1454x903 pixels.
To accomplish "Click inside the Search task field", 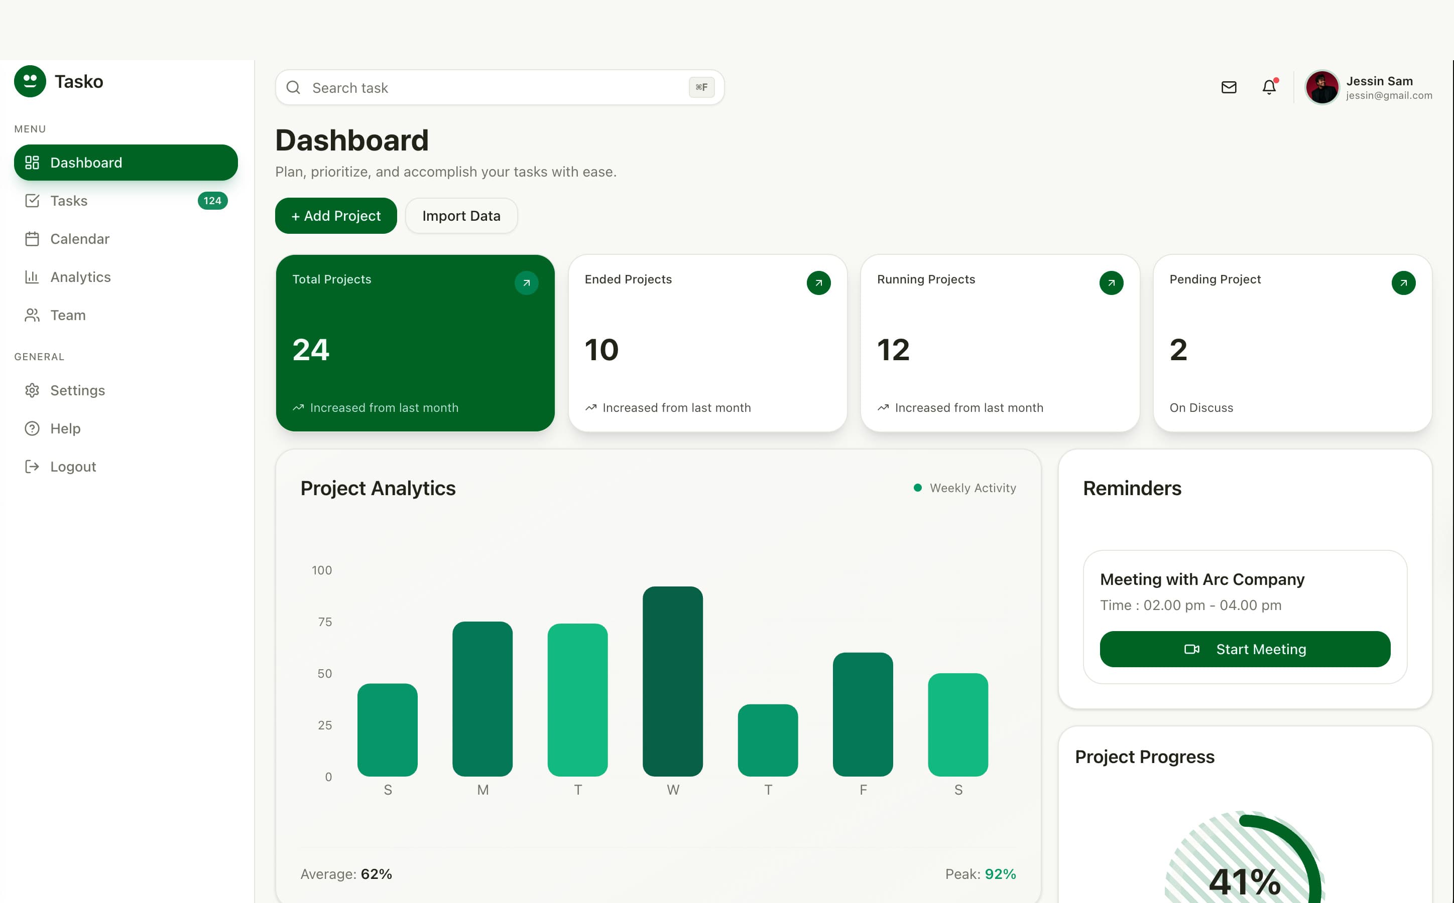I will (x=418, y=87).
